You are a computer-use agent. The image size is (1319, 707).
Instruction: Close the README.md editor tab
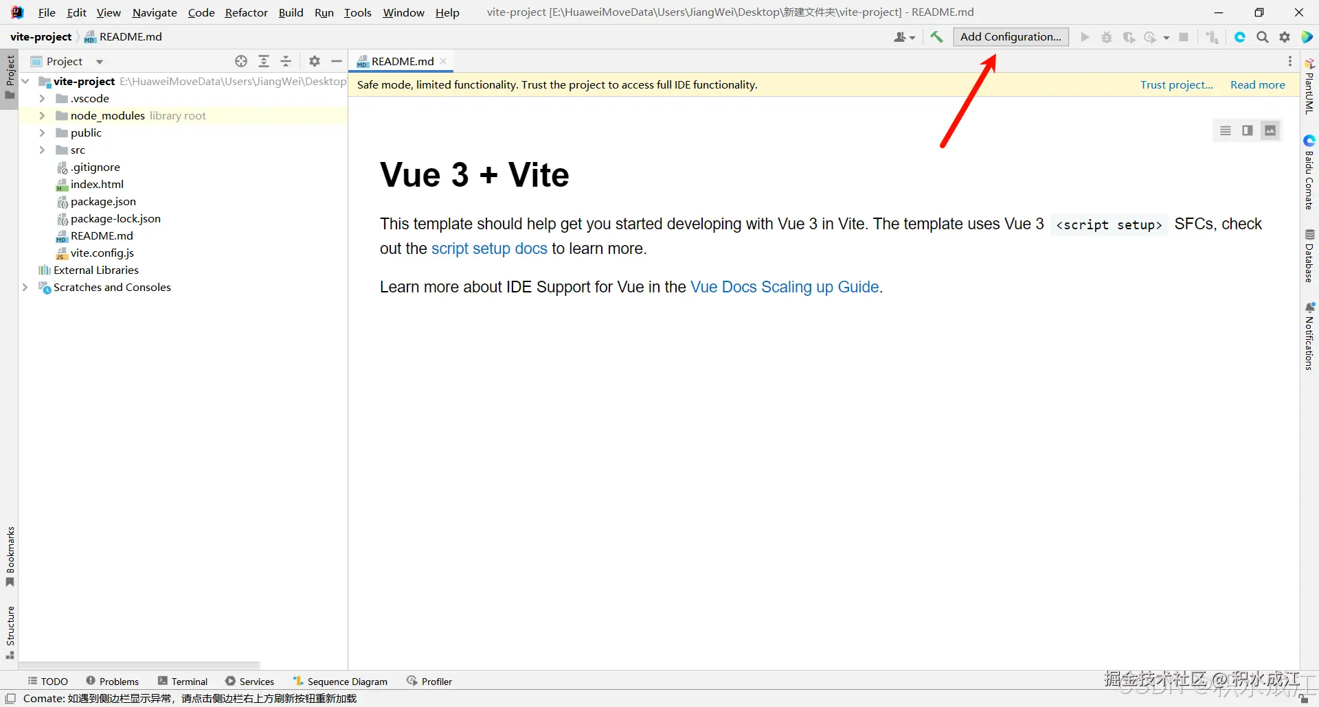click(444, 61)
